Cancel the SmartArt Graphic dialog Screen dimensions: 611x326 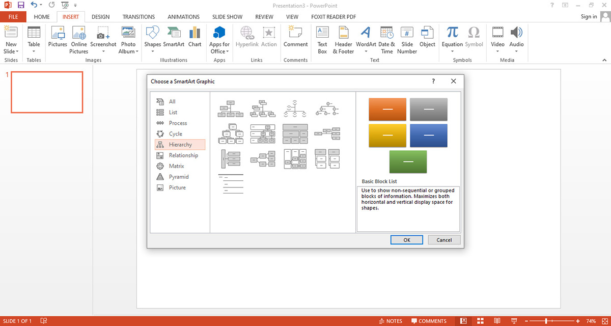(x=444, y=240)
